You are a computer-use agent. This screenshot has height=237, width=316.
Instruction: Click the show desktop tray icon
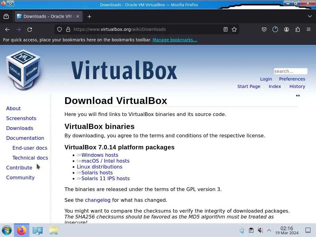pos(308,230)
